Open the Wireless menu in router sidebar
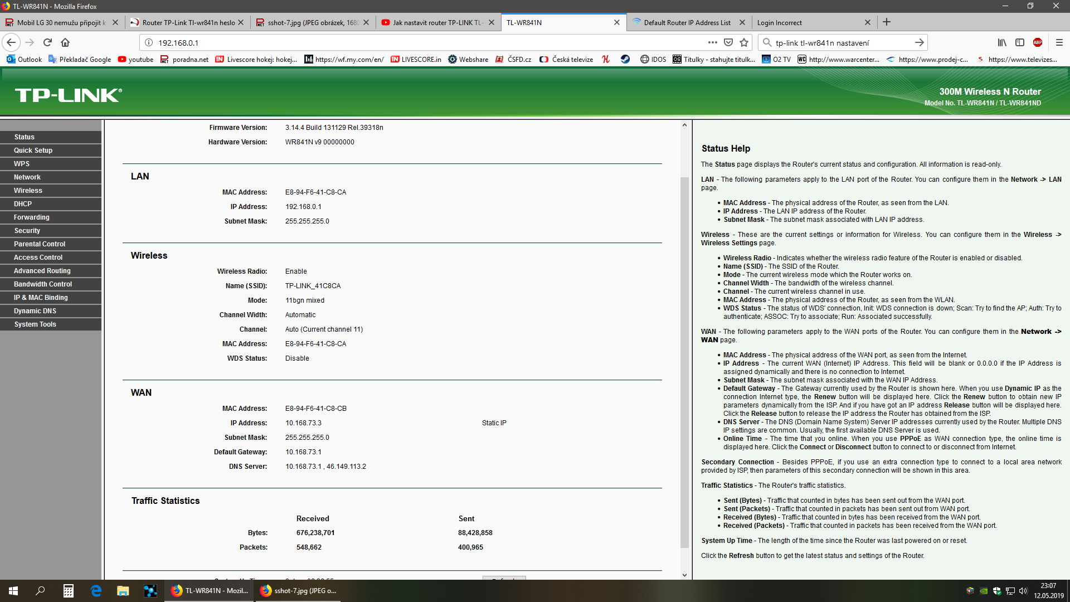Viewport: 1070px width, 602px height. [x=28, y=191]
